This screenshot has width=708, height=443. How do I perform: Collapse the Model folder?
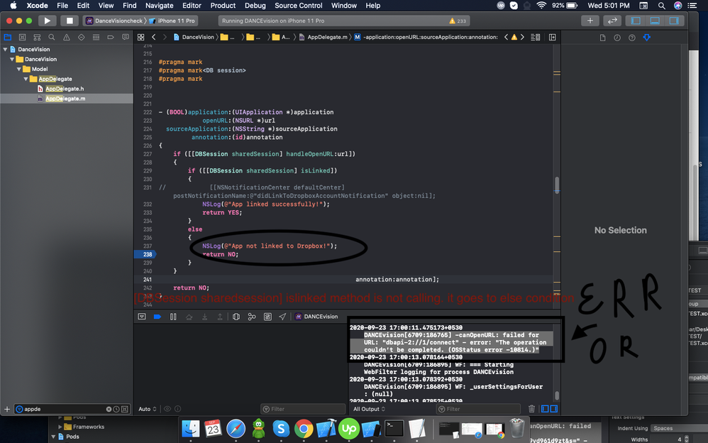(26, 69)
